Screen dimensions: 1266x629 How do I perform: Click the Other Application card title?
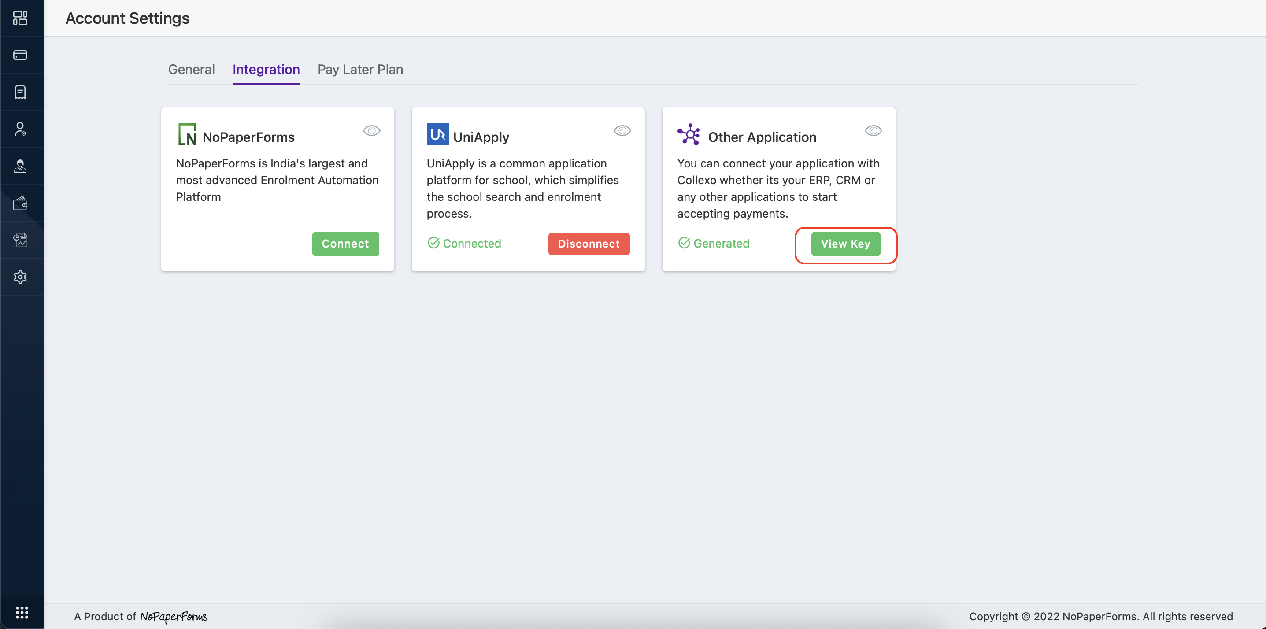click(762, 137)
